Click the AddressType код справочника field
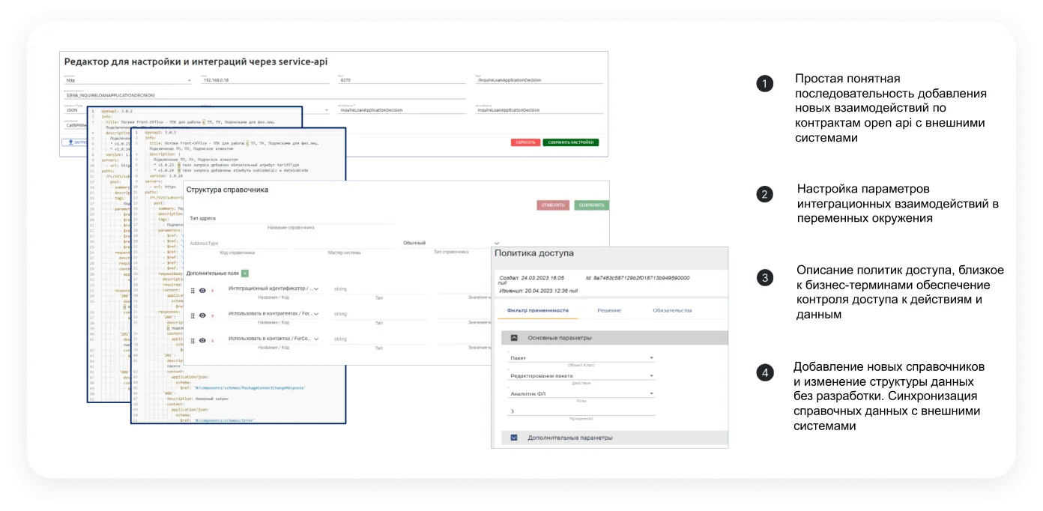 [x=238, y=244]
